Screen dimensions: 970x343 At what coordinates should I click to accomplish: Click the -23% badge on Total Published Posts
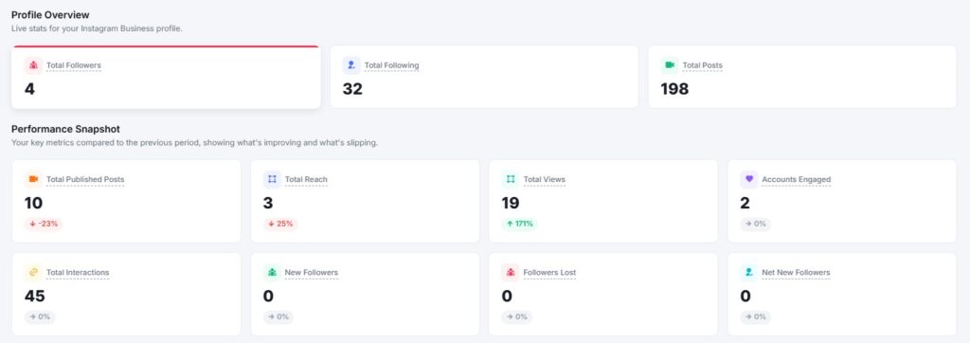point(44,225)
